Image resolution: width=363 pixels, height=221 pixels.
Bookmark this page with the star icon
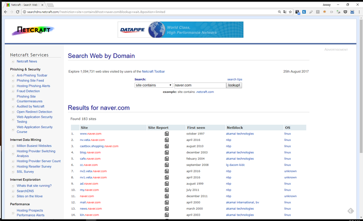click(290, 11)
